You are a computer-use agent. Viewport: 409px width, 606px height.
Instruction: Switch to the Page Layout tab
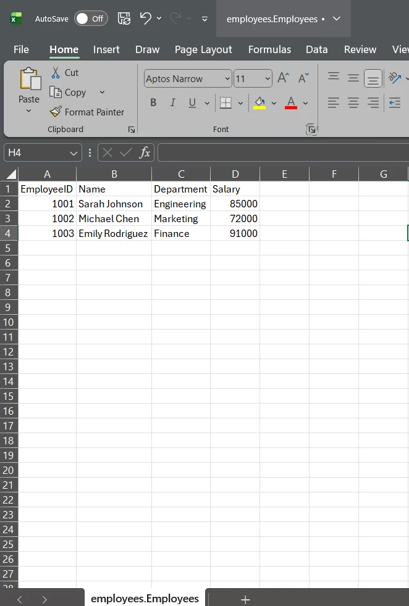(x=203, y=49)
